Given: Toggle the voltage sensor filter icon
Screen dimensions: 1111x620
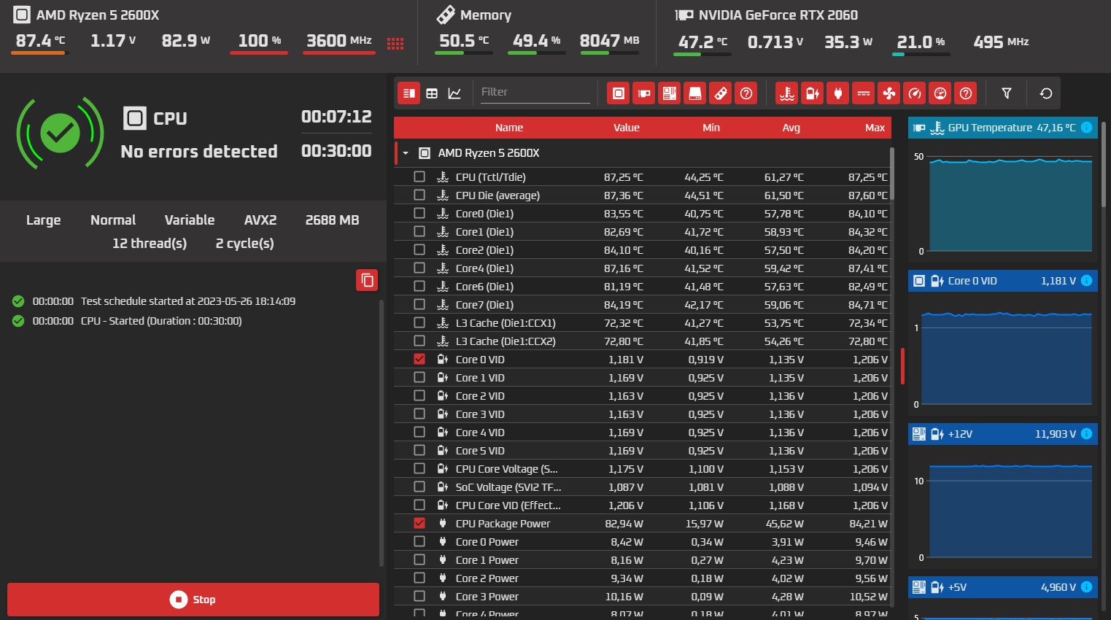Looking at the screenshot, I should coord(812,93).
